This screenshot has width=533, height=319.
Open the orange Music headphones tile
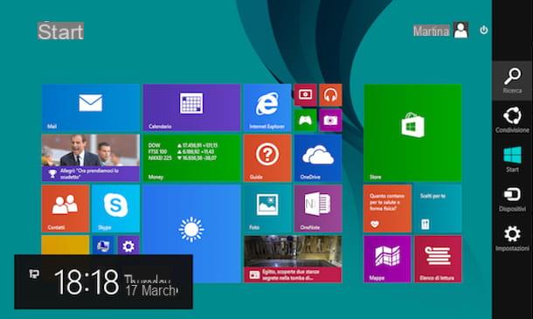click(x=330, y=95)
